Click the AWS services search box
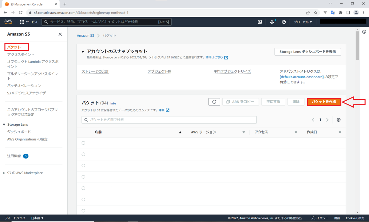The image size is (369, 222). pyautogui.click(x=106, y=22)
